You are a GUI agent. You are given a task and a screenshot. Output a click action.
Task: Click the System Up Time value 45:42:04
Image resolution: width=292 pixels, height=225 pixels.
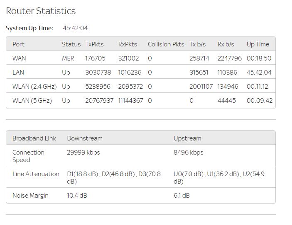tap(75, 28)
